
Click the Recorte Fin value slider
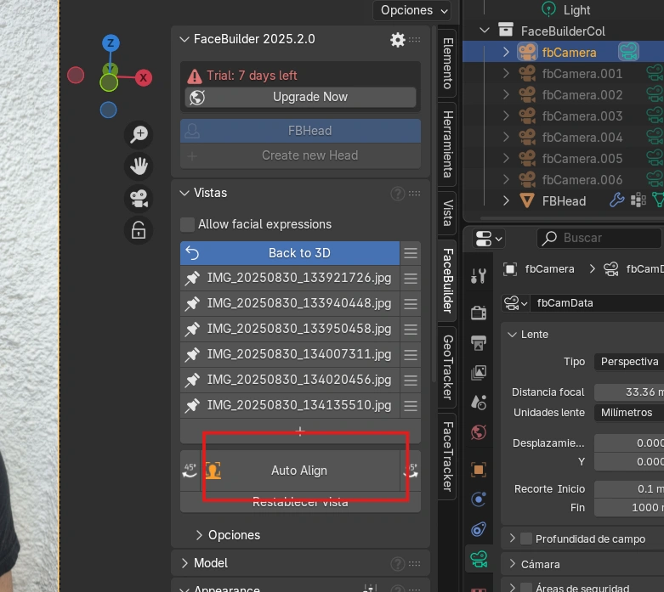629,508
